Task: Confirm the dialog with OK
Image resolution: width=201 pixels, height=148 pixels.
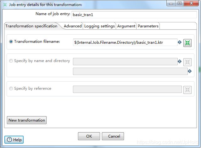Action: (89, 136)
